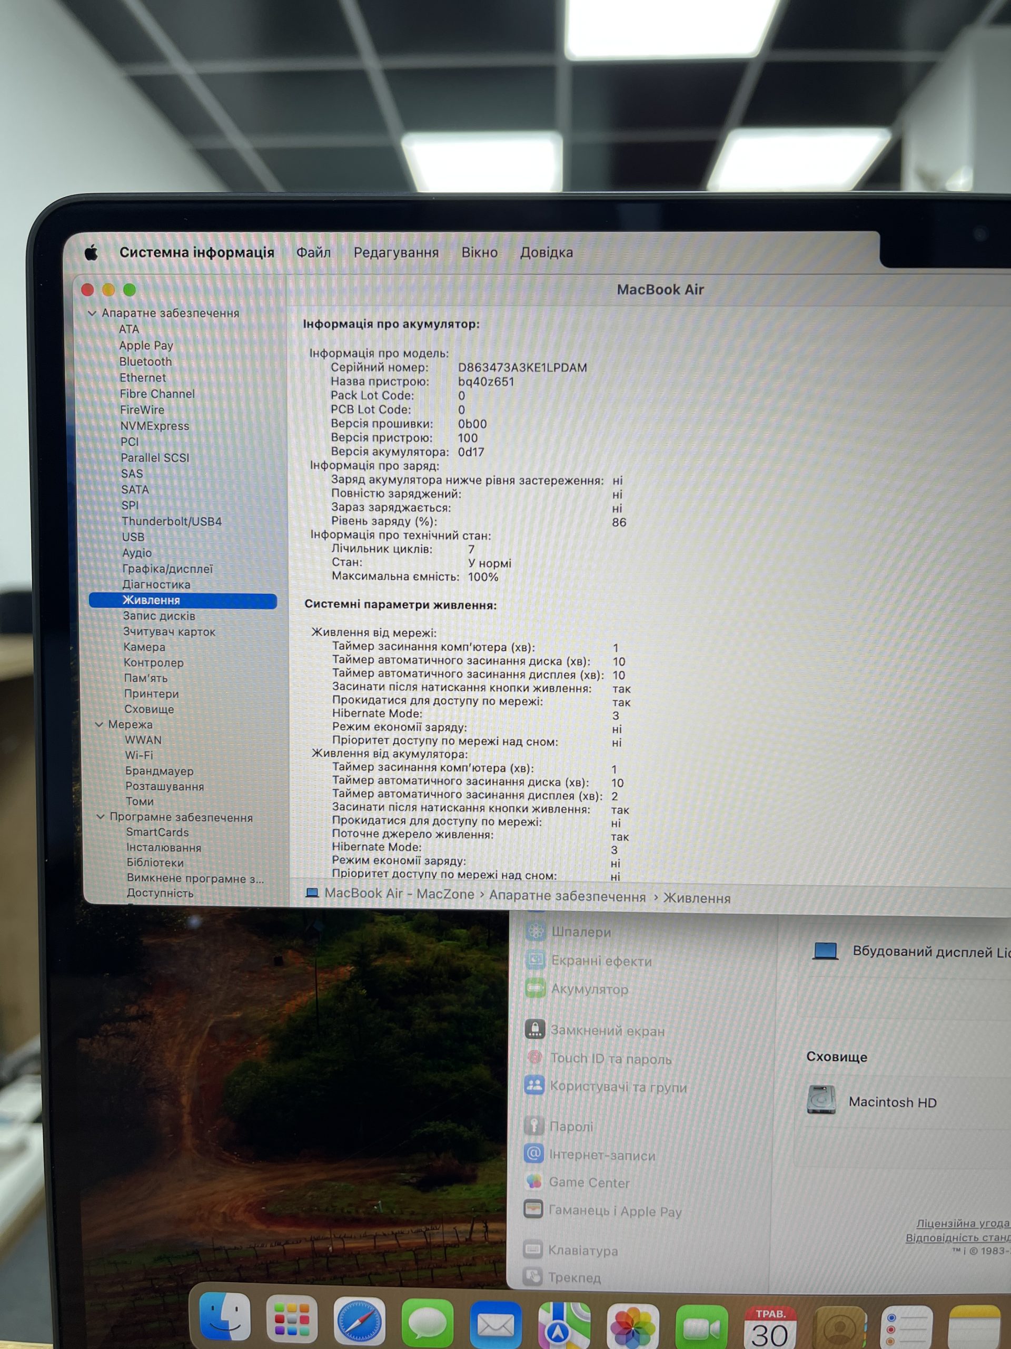Select NVMExpress in the sidebar
Image resolution: width=1011 pixels, height=1349 pixels.
(155, 426)
